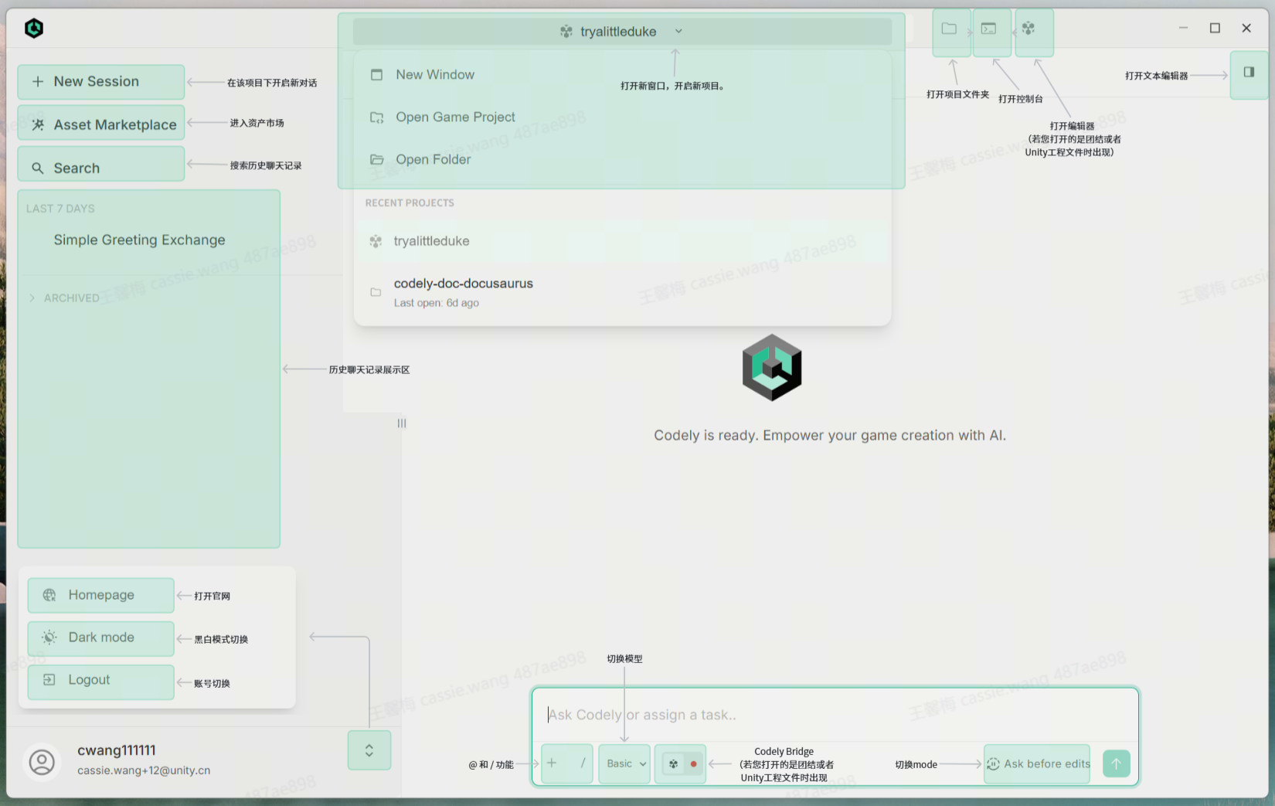Open the Simple Greeting Exchange session
This screenshot has height=806, width=1275.
(x=140, y=240)
